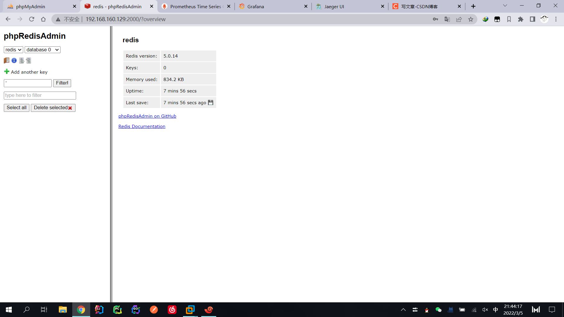564x317 pixels.
Task: Open the server info icon
Action: [14, 60]
